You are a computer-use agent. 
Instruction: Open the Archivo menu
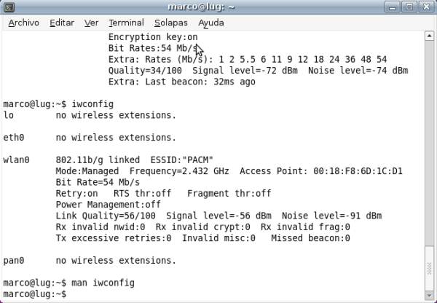click(23, 23)
